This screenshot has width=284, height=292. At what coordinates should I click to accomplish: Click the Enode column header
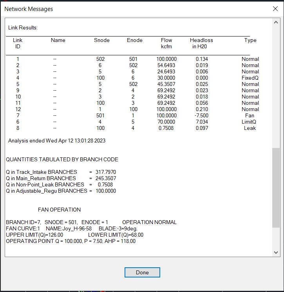point(135,40)
